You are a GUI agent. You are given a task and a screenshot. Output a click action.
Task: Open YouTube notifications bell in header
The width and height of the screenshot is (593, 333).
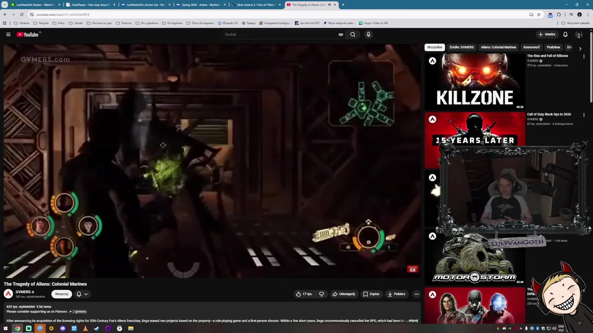(565, 34)
